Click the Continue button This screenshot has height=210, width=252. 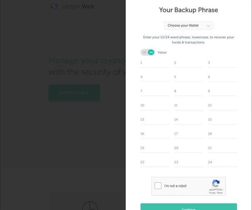click(x=189, y=207)
